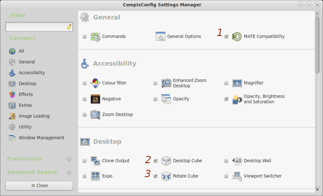323x196 pixels.
Task: Open the Clone Output plugin icon
Action: pyautogui.click(x=95, y=161)
